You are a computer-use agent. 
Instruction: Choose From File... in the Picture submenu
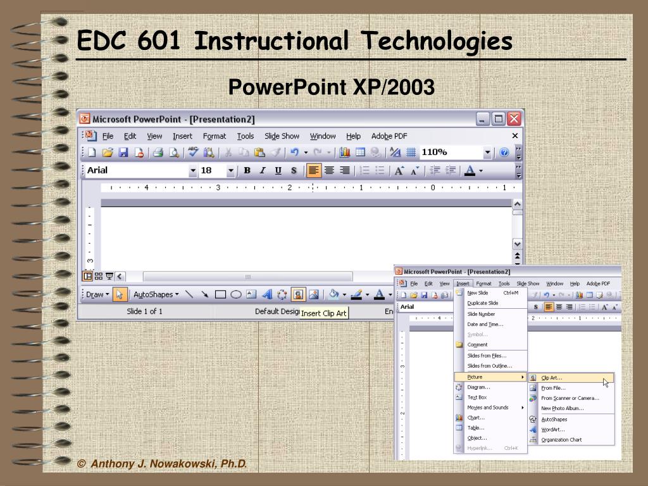pyautogui.click(x=571, y=388)
